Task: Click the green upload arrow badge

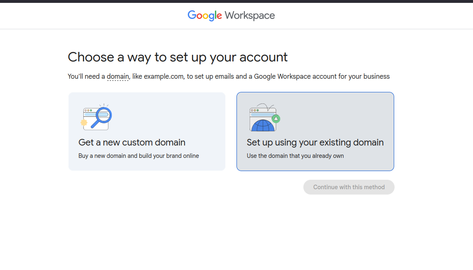Action: click(276, 119)
